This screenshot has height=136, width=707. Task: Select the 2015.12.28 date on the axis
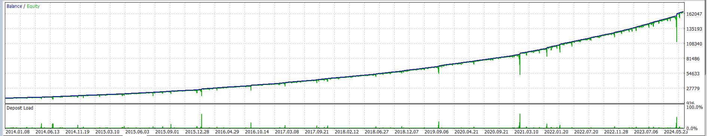point(197,132)
